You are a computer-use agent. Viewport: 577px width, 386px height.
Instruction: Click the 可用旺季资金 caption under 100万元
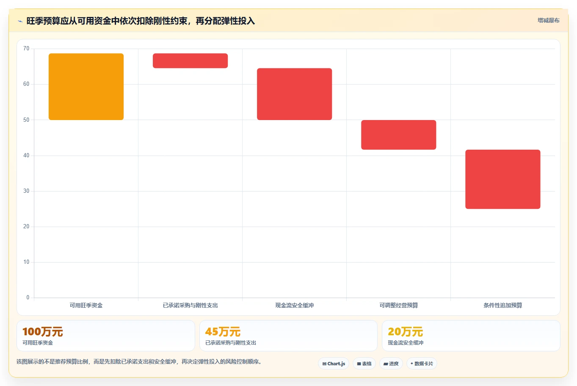(38, 343)
